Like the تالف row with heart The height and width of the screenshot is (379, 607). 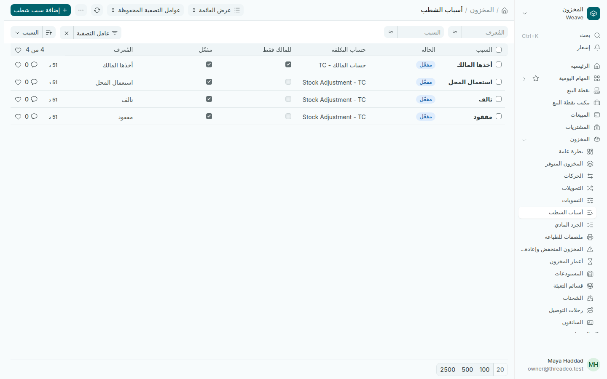click(x=18, y=99)
